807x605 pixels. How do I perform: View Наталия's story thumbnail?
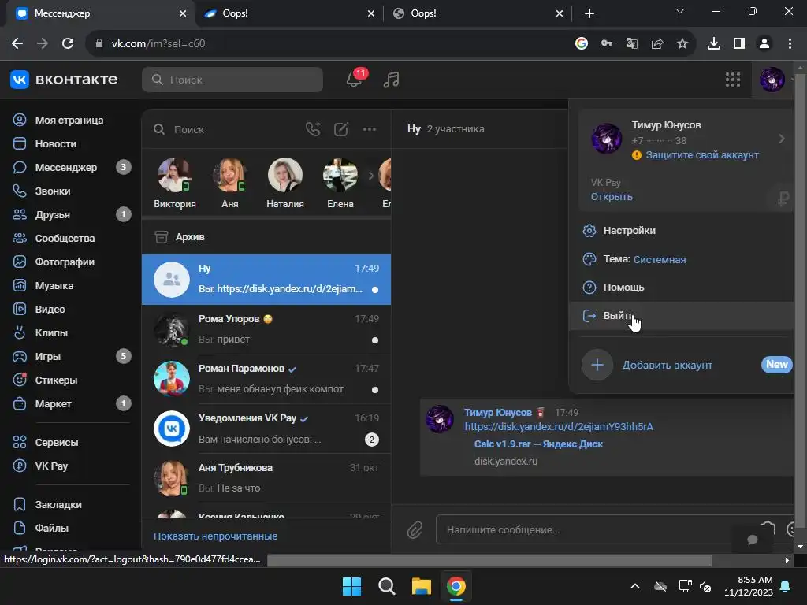click(285, 175)
